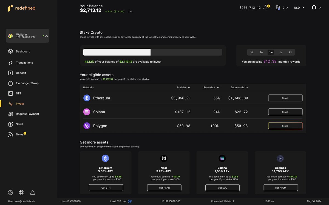
Task: Click the IP:192.168.102.00 status entry
Action: click(171, 201)
